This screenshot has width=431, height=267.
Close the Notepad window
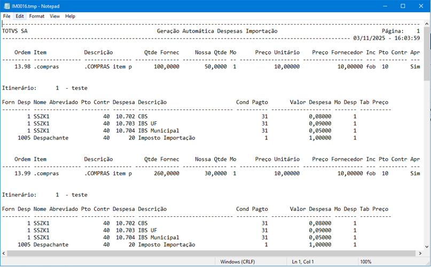point(421,6)
